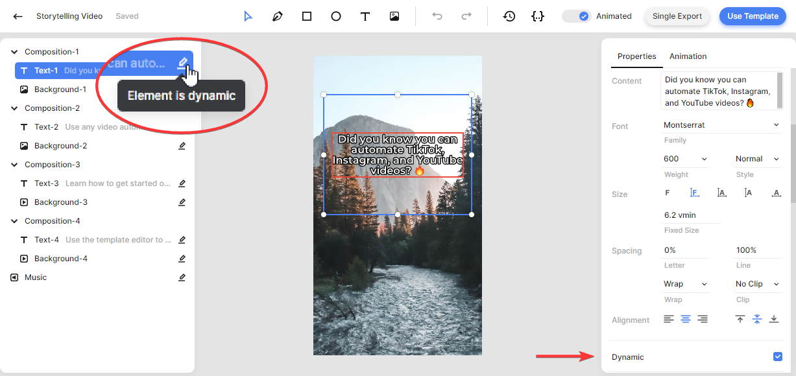Switch to the Animation tab
Screen dimensions: 796x376
688,56
